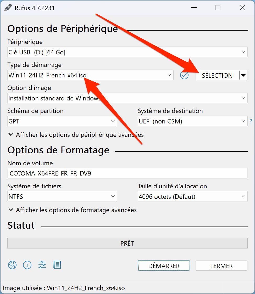This screenshot has width=255, height=294.
Task: Open help question mark beside Système de destination
Action: click(x=251, y=121)
